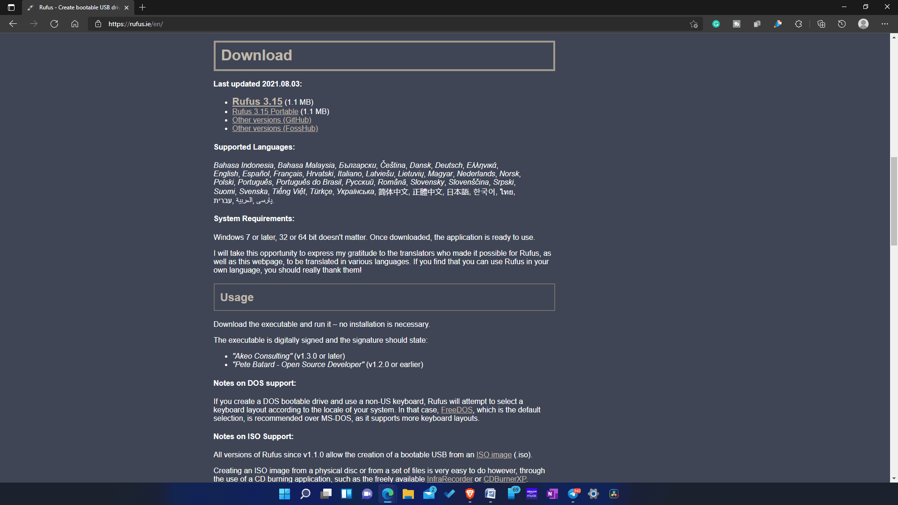The image size is (898, 505).
Task: Click the back navigation arrow
Action: pyautogui.click(x=13, y=24)
